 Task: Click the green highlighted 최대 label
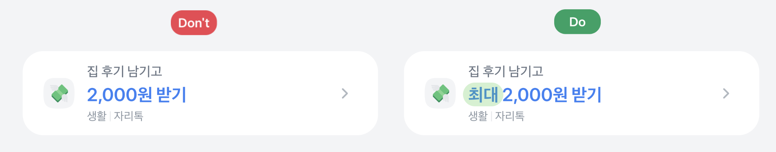click(x=483, y=94)
